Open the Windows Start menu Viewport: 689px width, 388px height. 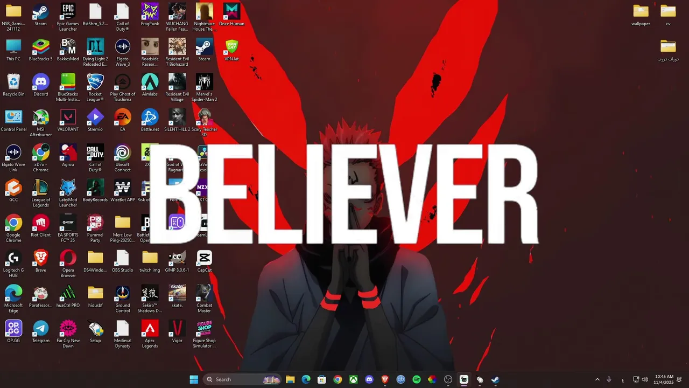pyautogui.click(x=194, y=379)
